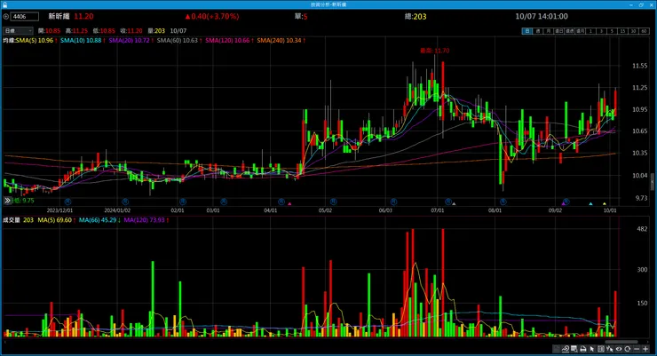Click the SMA(60) 10.63 indicator label
Image resolution: width=657 pixels, height=356 pixels.
[x=179, y=41]
